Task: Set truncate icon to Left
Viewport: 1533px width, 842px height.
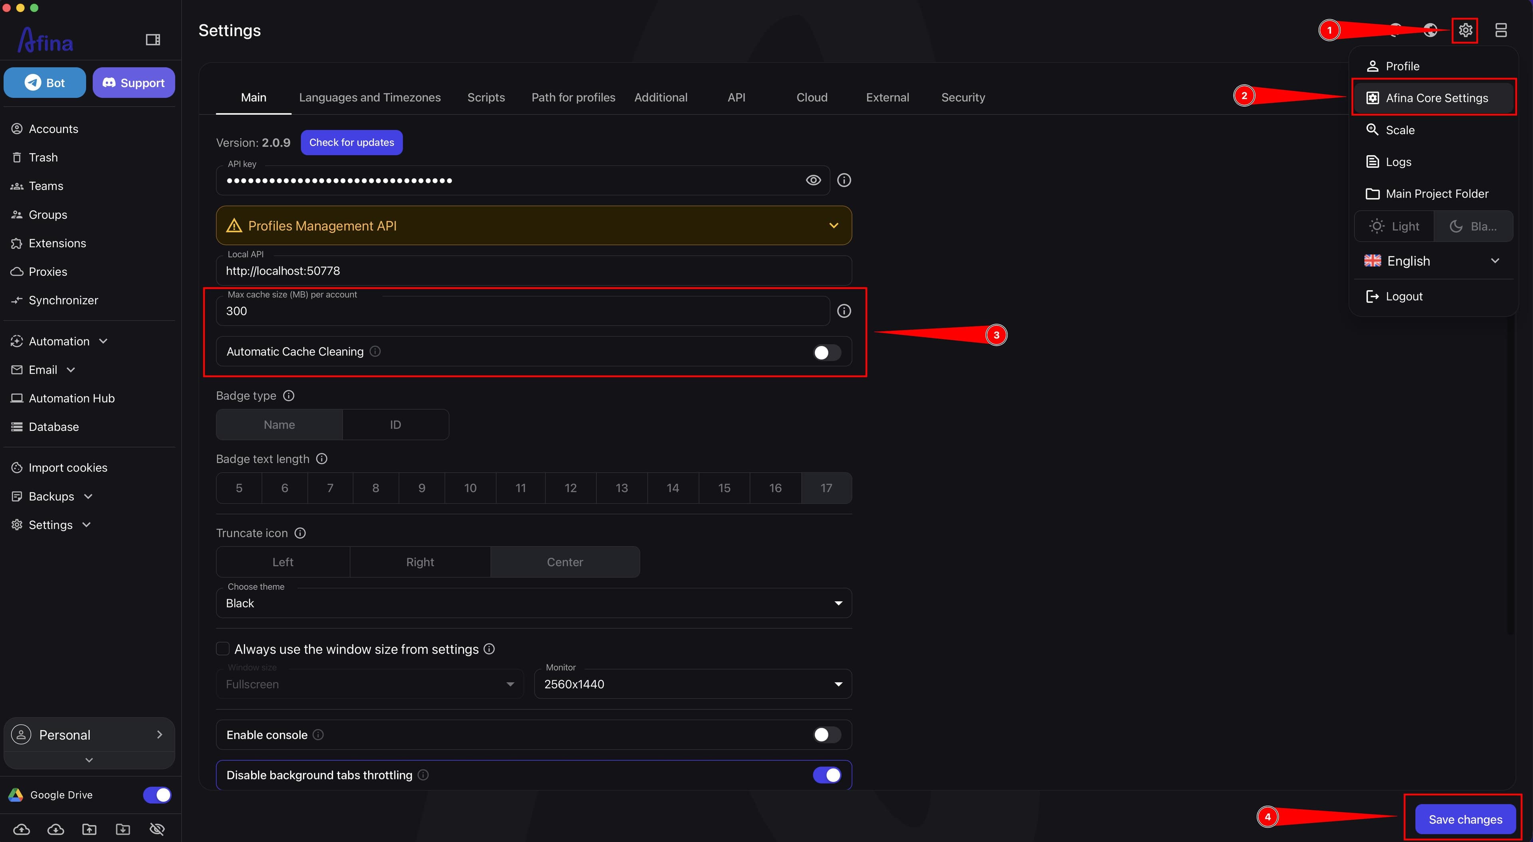Action: click(283, 562)
